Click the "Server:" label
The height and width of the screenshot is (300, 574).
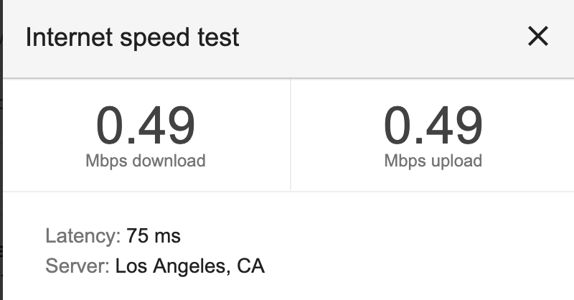click(x=77, y=267)
